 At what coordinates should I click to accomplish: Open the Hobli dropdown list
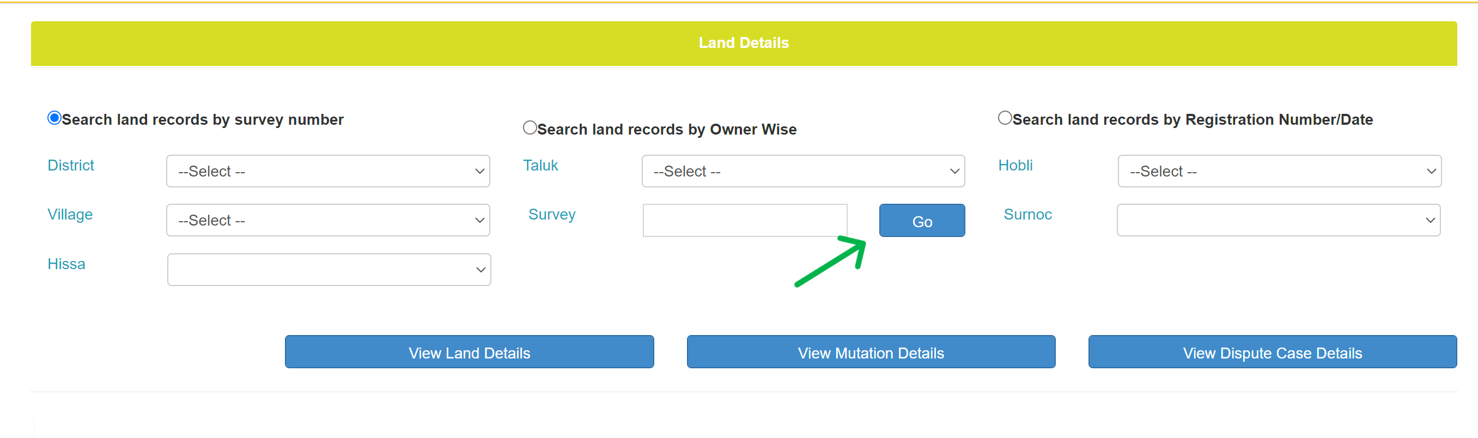[x=1279, y=171]
